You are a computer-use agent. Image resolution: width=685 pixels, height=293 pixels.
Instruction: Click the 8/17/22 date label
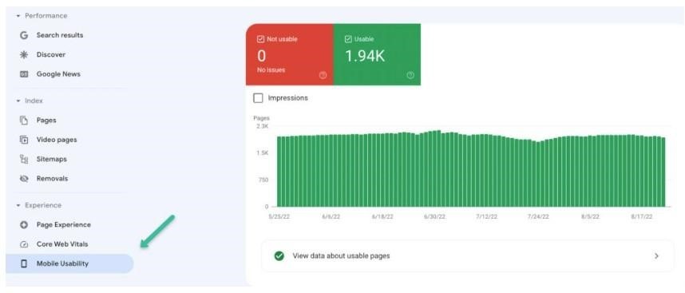(x=642, y=217)
